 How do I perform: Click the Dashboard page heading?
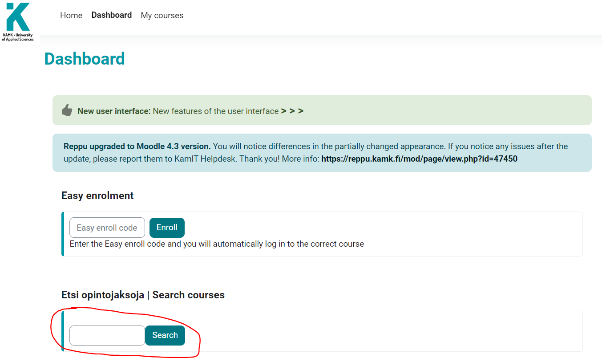tap(85, 59)
